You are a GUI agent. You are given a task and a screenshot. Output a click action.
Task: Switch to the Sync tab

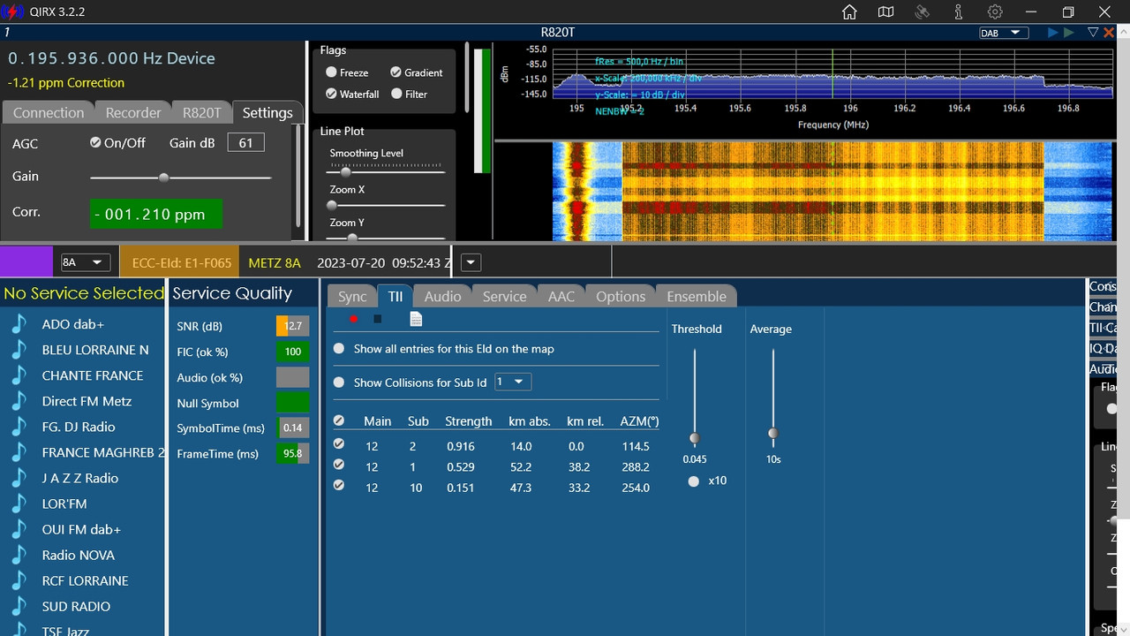tap(352, 297)
